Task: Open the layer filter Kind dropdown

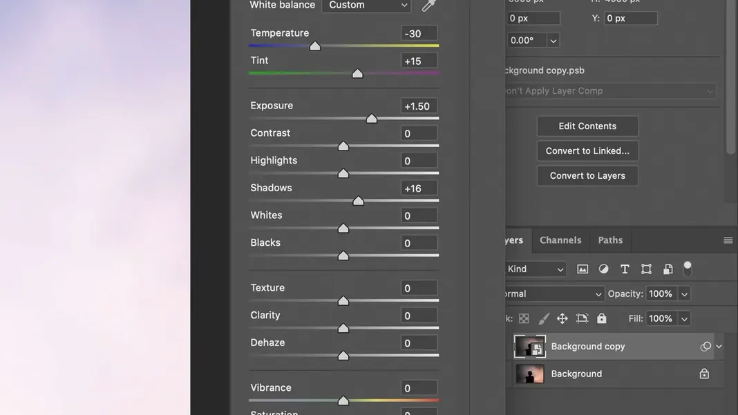Action: (x=535, y=269)
